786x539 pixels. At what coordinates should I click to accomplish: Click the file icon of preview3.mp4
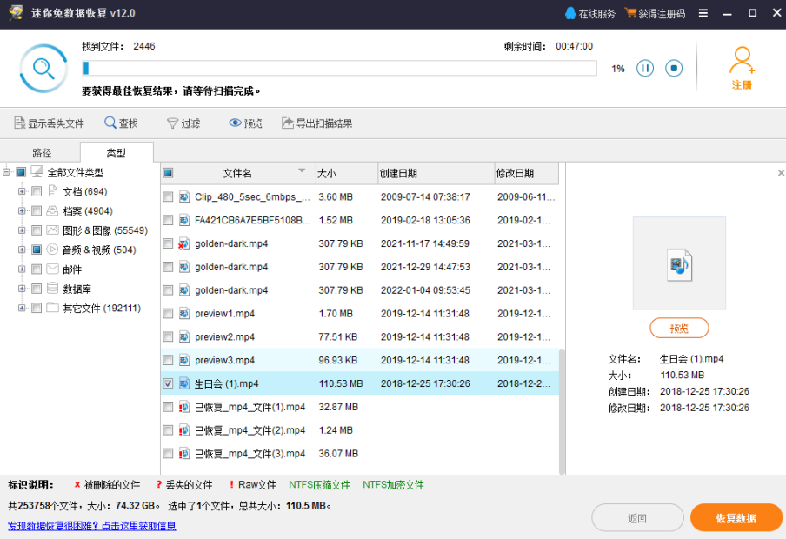184,360
